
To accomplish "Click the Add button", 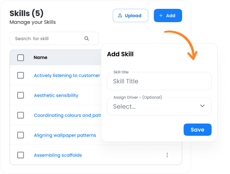I will point(168,16).
